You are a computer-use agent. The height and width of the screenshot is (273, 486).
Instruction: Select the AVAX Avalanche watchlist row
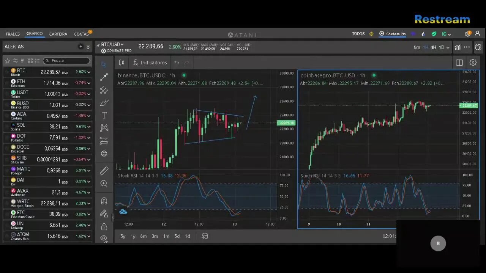(47, 193)
